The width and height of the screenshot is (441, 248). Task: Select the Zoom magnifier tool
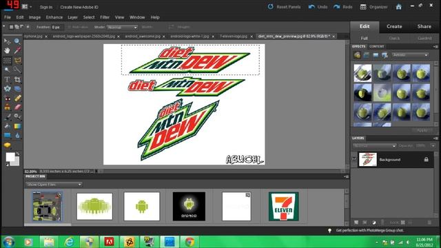tap(17, 41)
